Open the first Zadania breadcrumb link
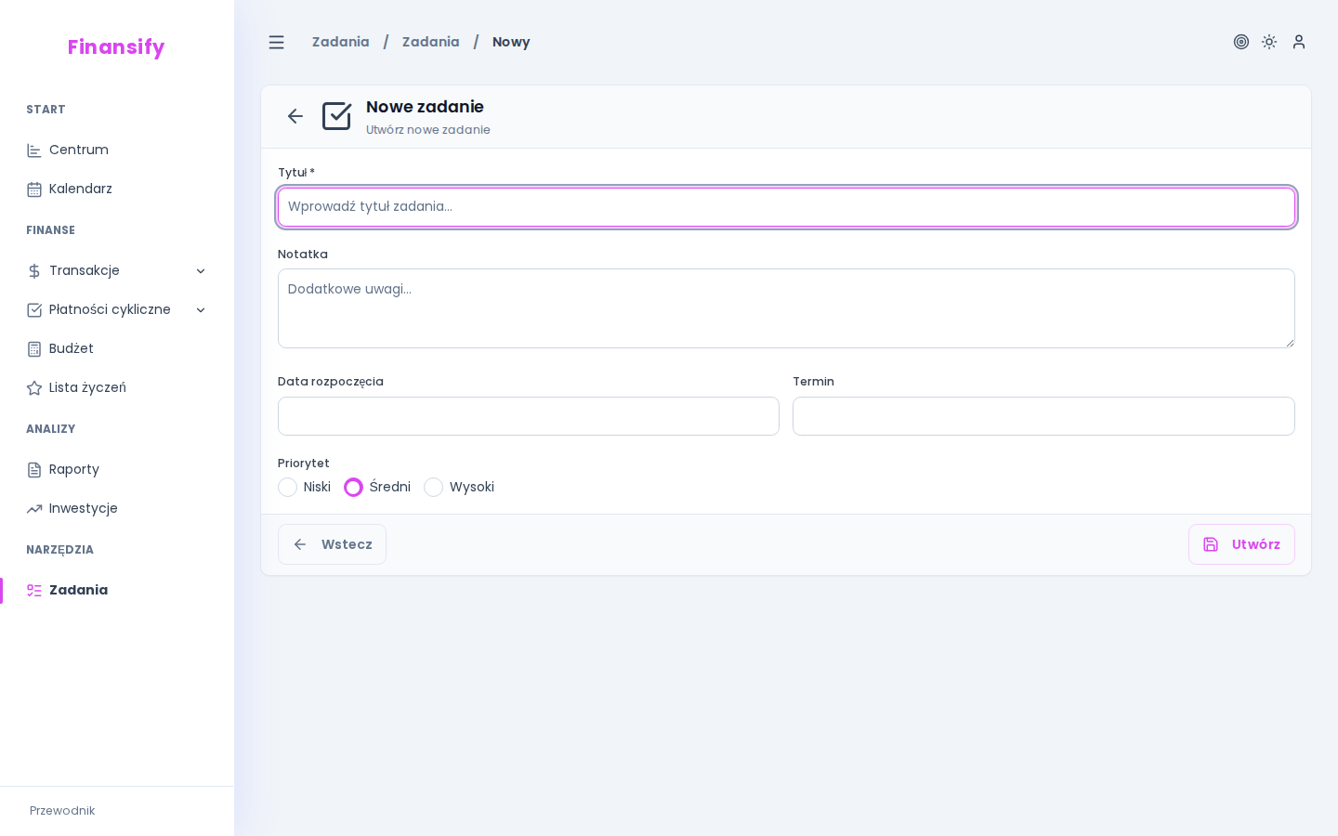This screenshot has height=836, width=1338. click(x=340, y=42)
